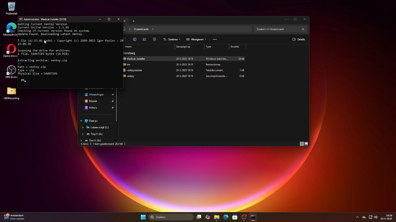Open the clock and date in the taskbar
Image resolution: width=396 pixels, height=222 pixels.
(x=386, y=217)
